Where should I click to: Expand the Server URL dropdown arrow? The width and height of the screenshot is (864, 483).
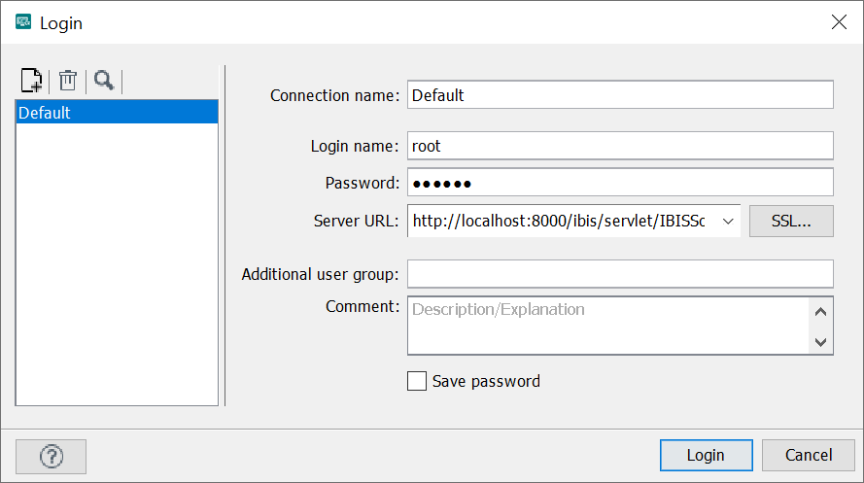(x=727, y=222)
